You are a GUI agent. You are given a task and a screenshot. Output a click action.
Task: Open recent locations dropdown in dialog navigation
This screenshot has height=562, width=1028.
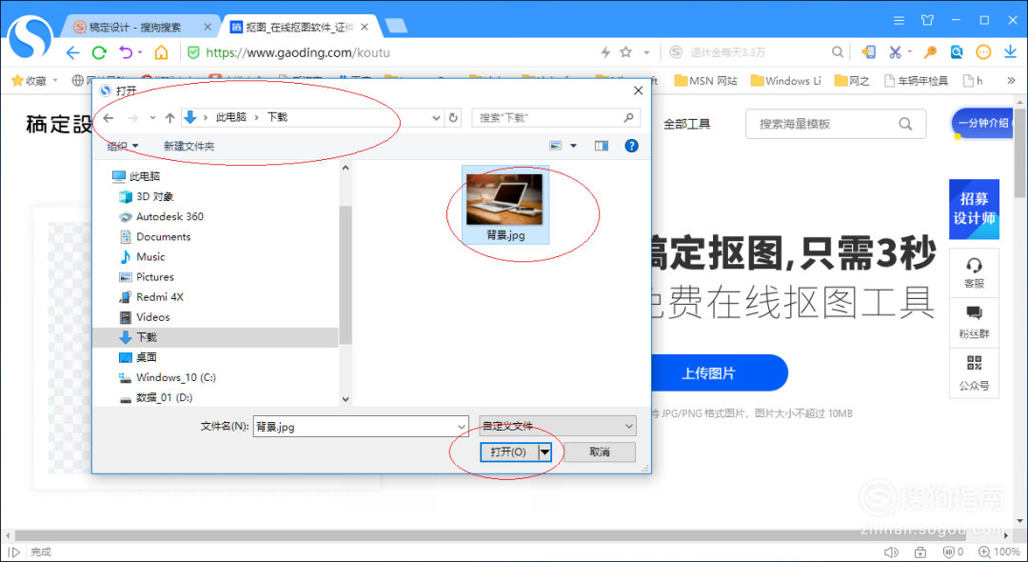point(152,118)
